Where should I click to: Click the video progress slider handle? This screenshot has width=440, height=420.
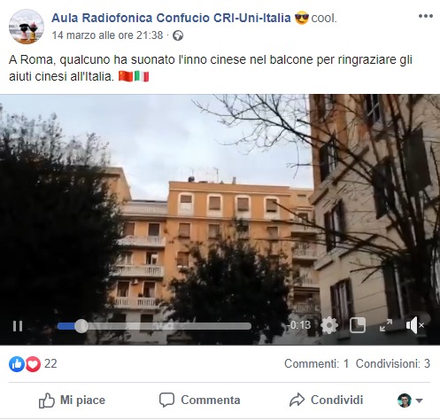tap(81, 326)
